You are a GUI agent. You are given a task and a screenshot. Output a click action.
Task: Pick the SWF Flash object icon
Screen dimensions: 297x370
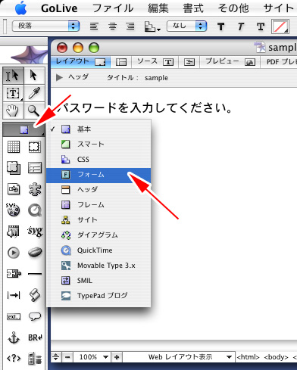click(13, 210)
